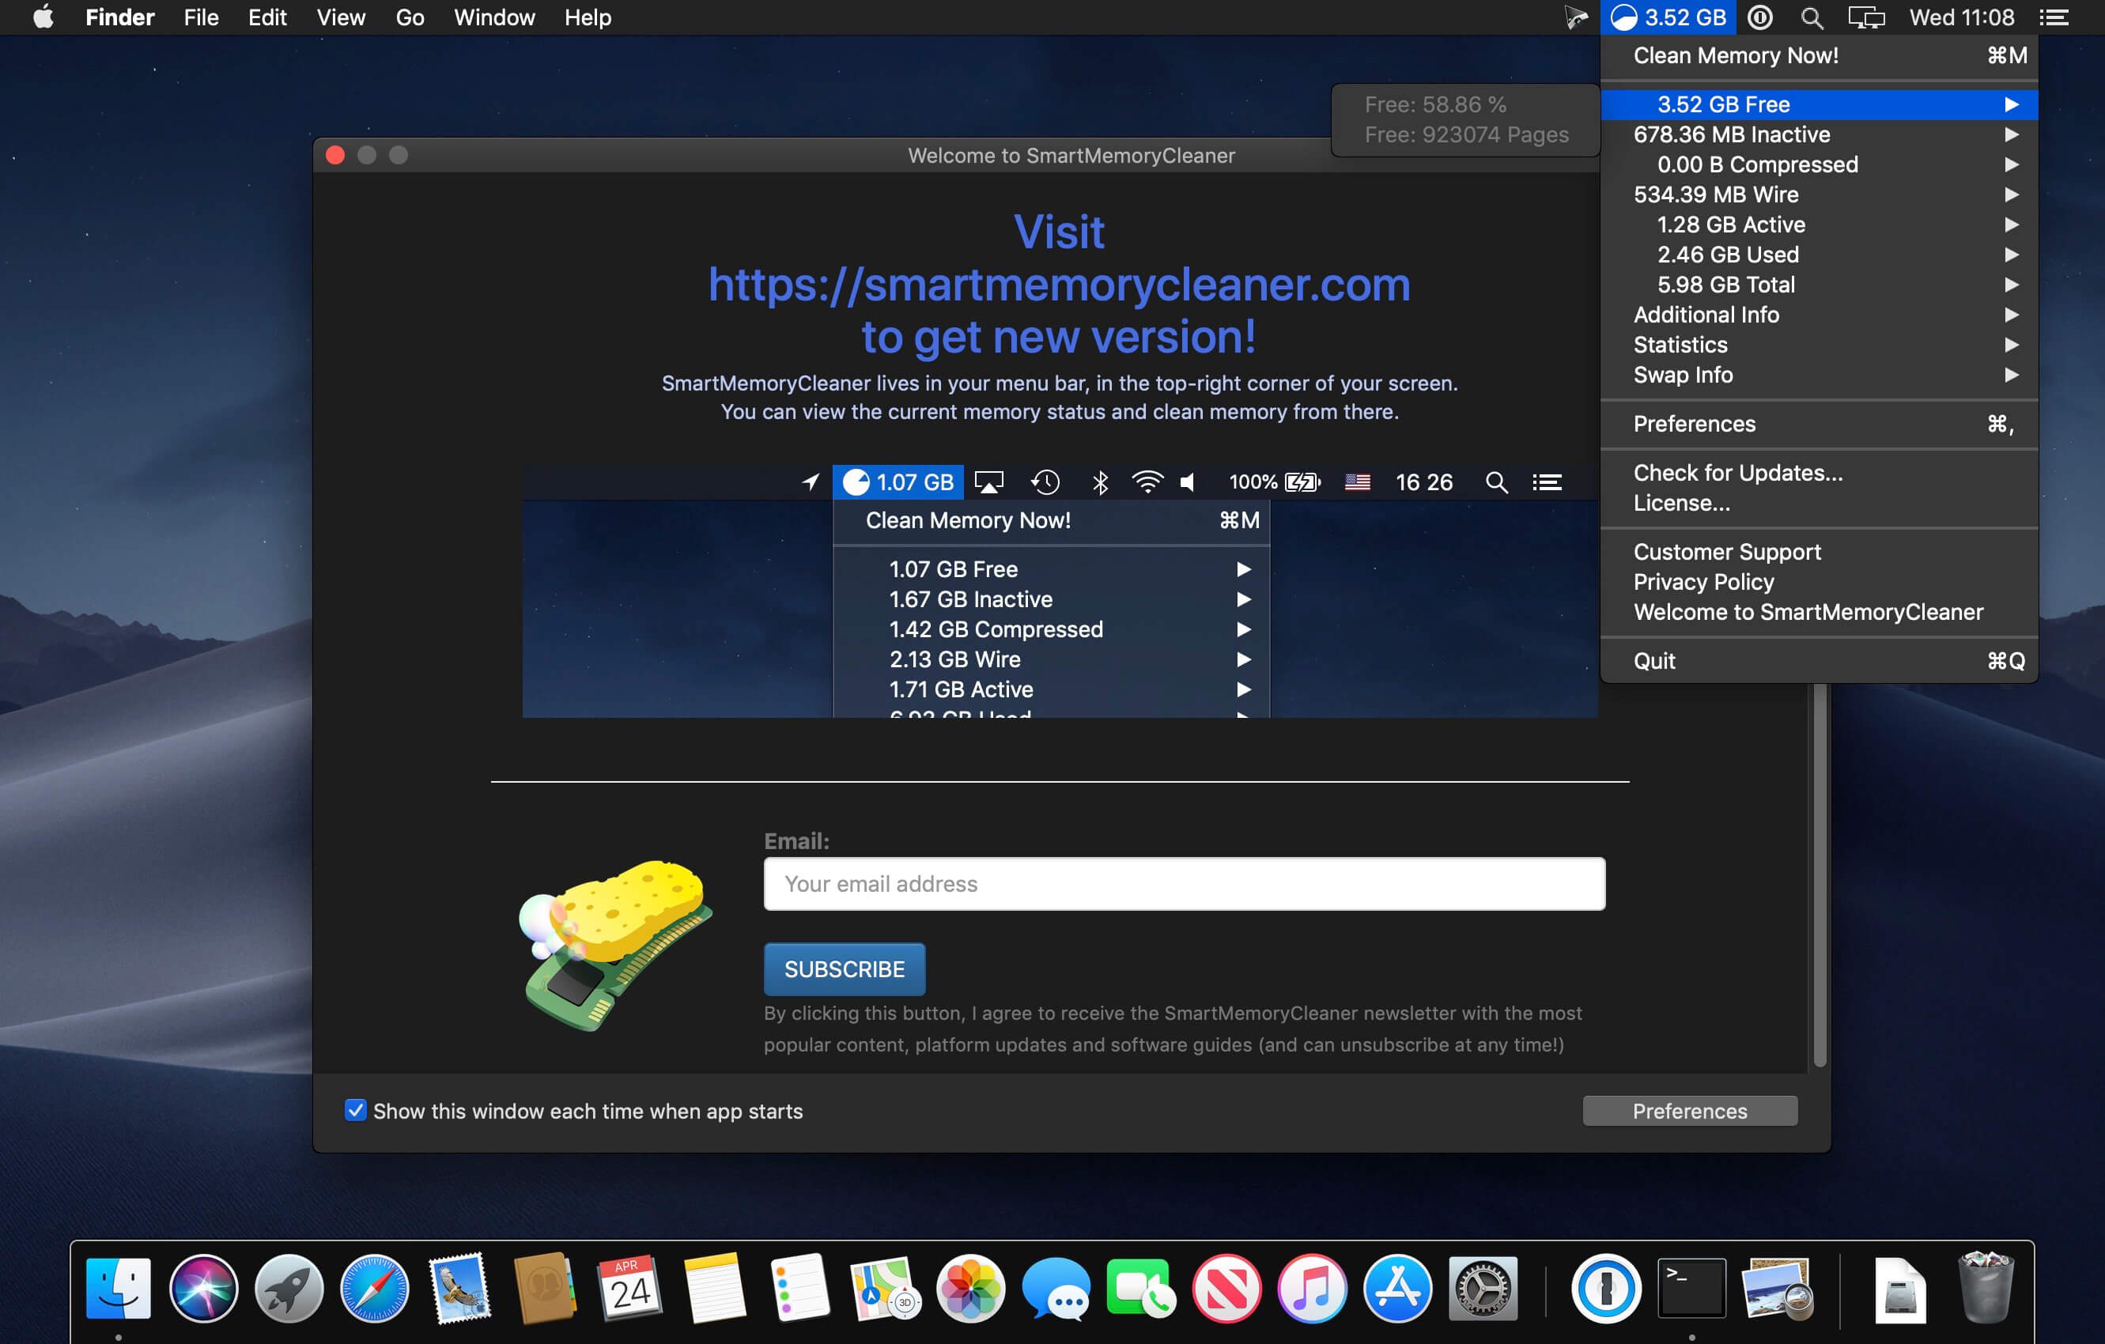The image size is (2105, 1344).
Task: Open 'Privacy Policy' from the menu
Action: [1820, 582]
